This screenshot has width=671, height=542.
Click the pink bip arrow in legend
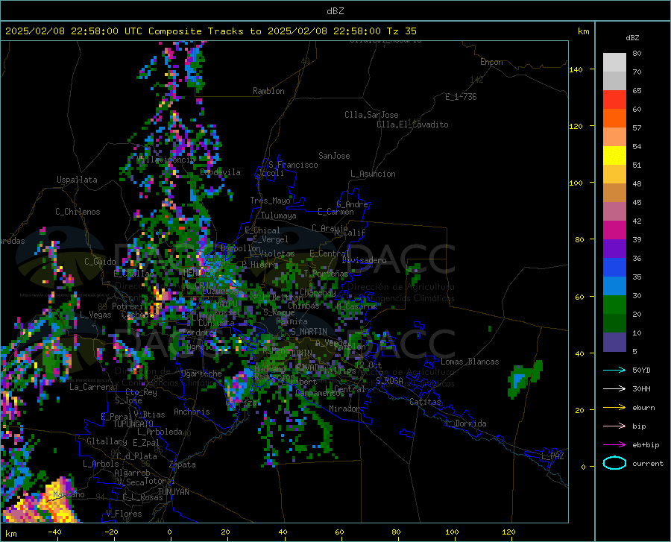click(614, 426)
